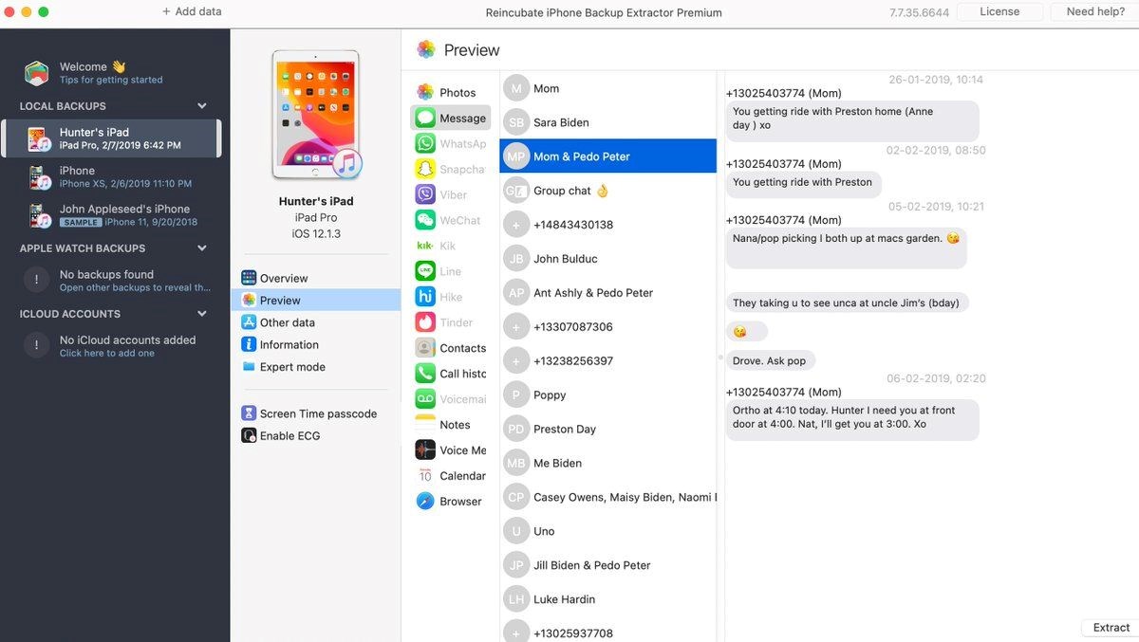Select the Call history phone icon
The height and width of the screenshot is (642, 1139).
tap(425, 374)
